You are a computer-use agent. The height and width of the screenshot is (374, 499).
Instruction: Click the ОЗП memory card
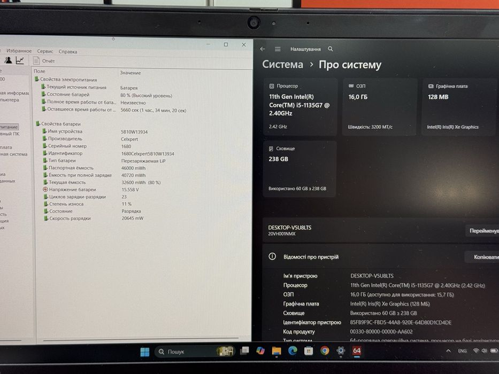[x=380, y=107]
